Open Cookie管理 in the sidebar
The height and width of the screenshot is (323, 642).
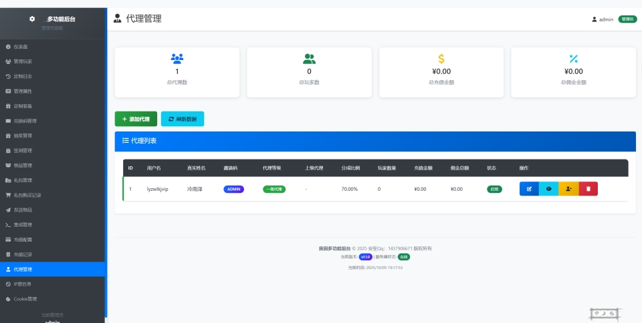(x=25, y=299)
